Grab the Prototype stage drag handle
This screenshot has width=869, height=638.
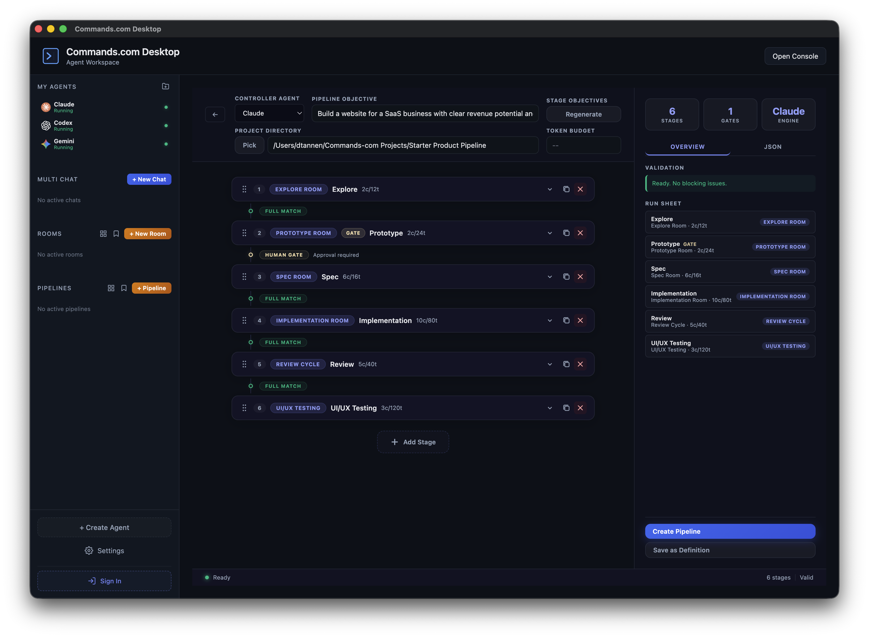(244, 233)
